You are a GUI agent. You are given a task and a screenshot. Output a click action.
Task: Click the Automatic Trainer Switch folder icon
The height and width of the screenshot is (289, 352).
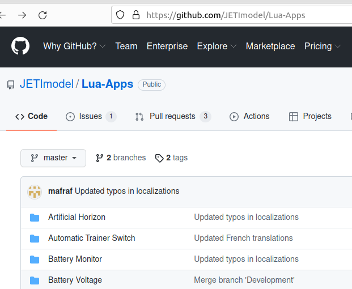pyautogui.click(x=35, y=239)
